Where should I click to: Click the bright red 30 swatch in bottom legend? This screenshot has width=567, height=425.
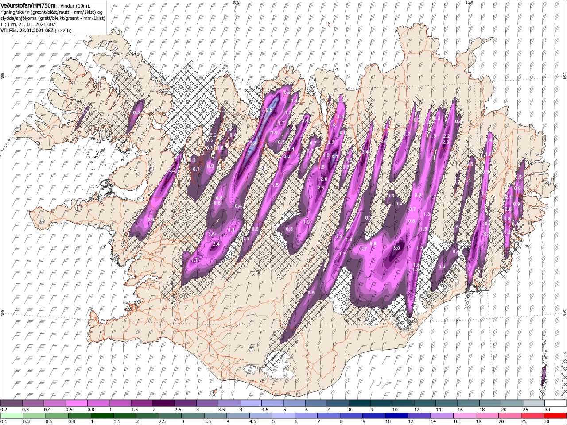coord(555,416)
